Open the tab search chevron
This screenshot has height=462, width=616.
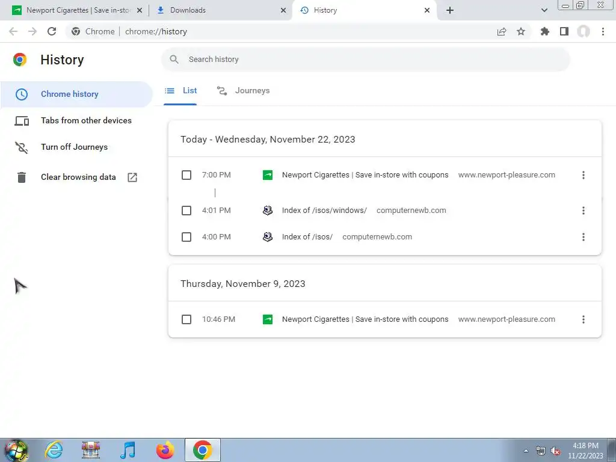click(x=544, y=10)
